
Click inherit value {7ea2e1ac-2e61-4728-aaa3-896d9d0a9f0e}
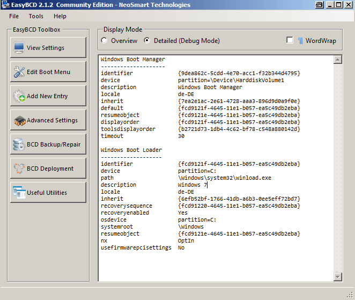239,101
